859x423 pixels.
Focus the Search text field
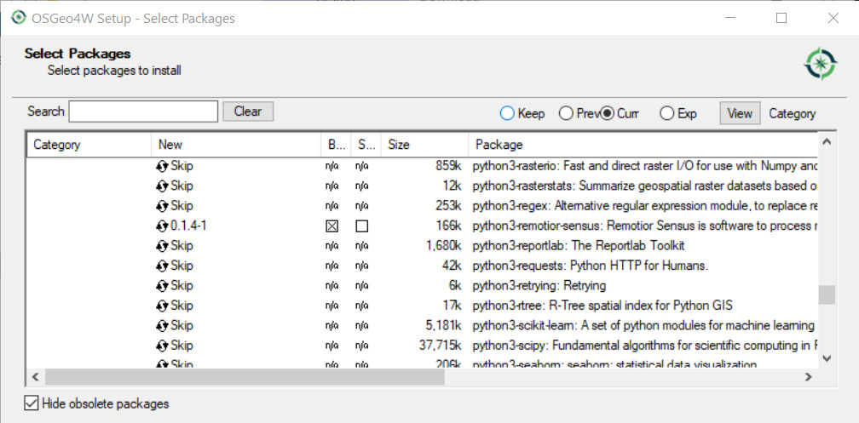click(143, 111)
